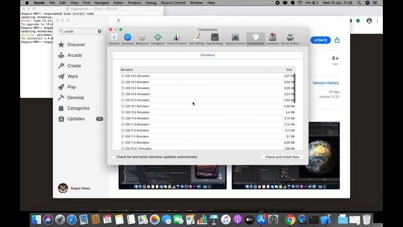Image resolution: width=403 pixels, height=227 pixels.
Task: Open the Locations preferences pane
Action: point(273,39)
